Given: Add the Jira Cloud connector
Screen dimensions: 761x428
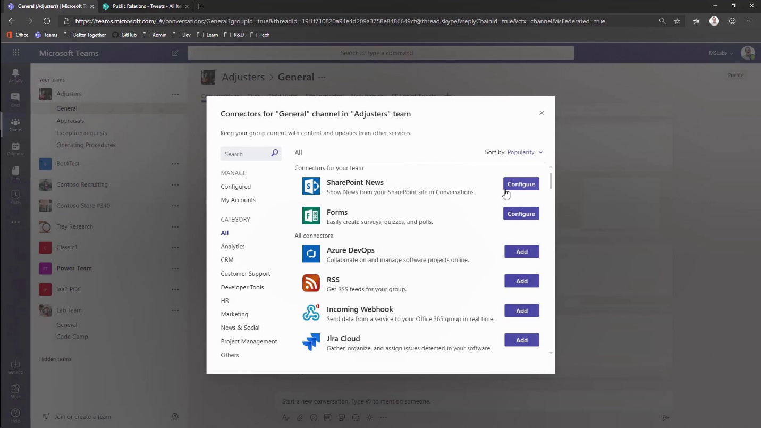Looking at the screenshot, I should (522, 340).
